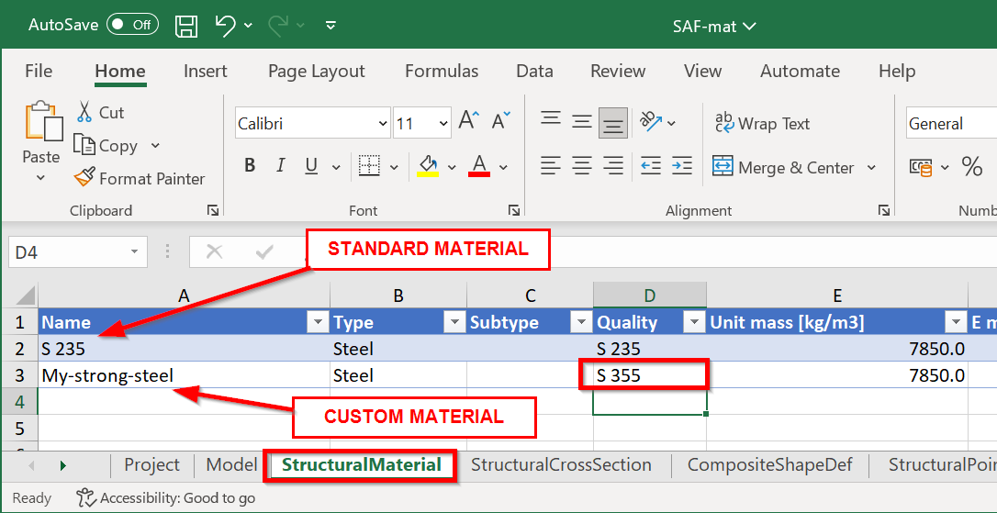Toggle Italic formatting

tap(280, 167)
